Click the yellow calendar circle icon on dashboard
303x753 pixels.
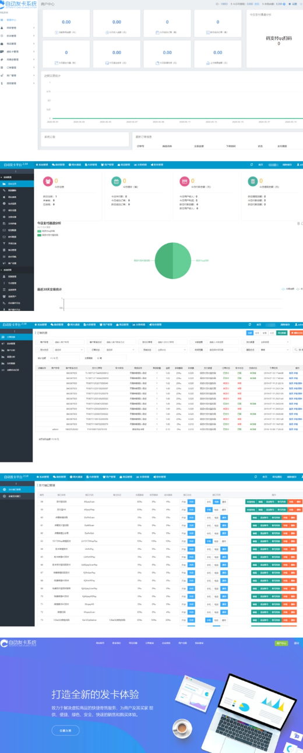pos(116,182)
